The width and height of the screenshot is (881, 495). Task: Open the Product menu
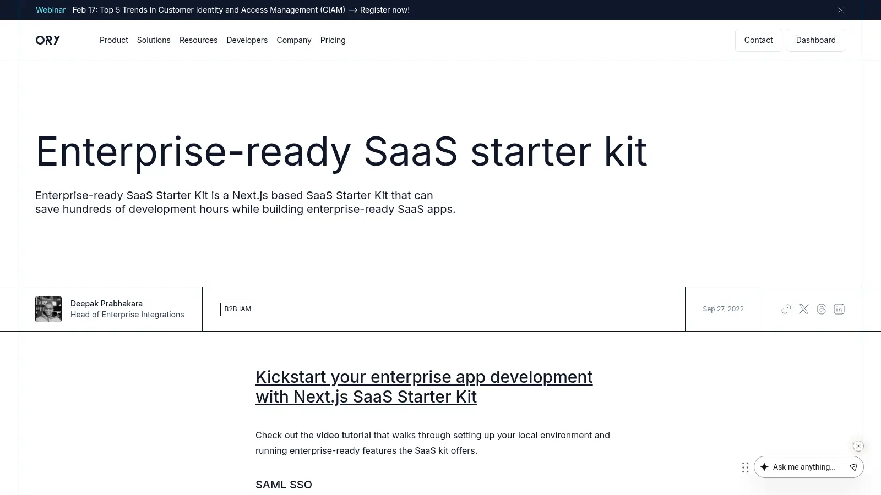[114, 40]
